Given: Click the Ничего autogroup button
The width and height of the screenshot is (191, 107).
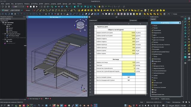Looking at the screenshot, I should pos(27,10).
